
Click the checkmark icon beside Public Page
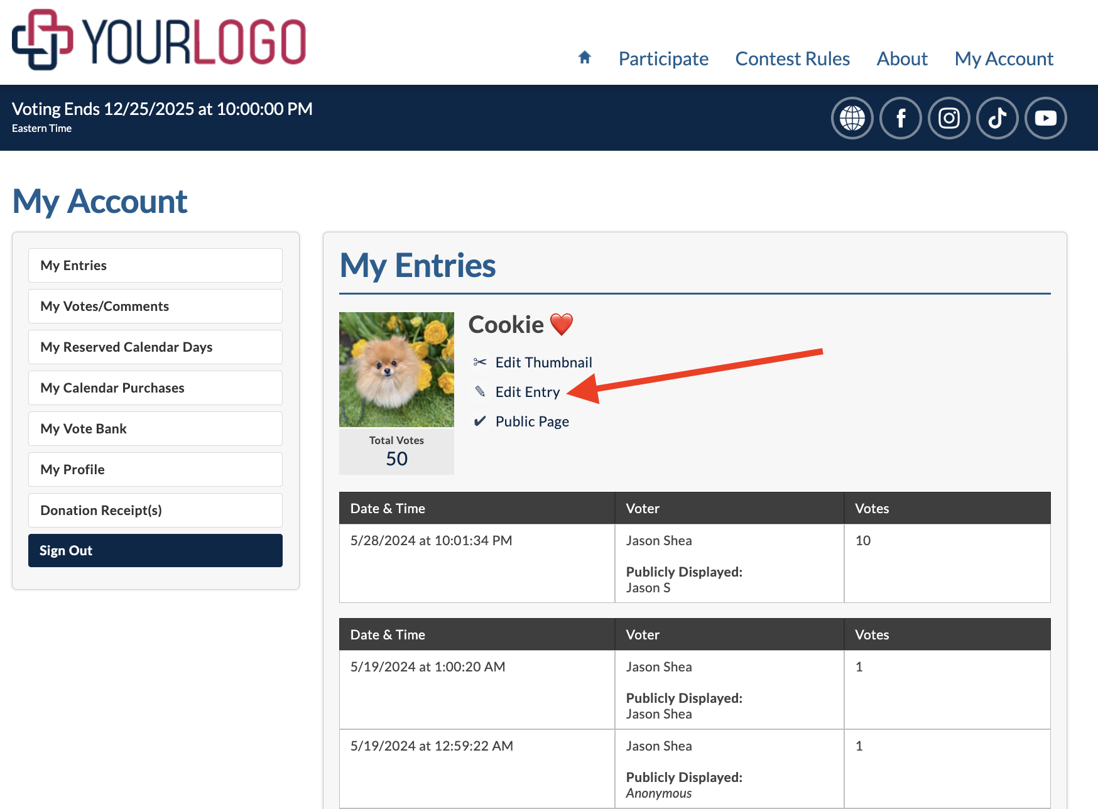point(480,421)
